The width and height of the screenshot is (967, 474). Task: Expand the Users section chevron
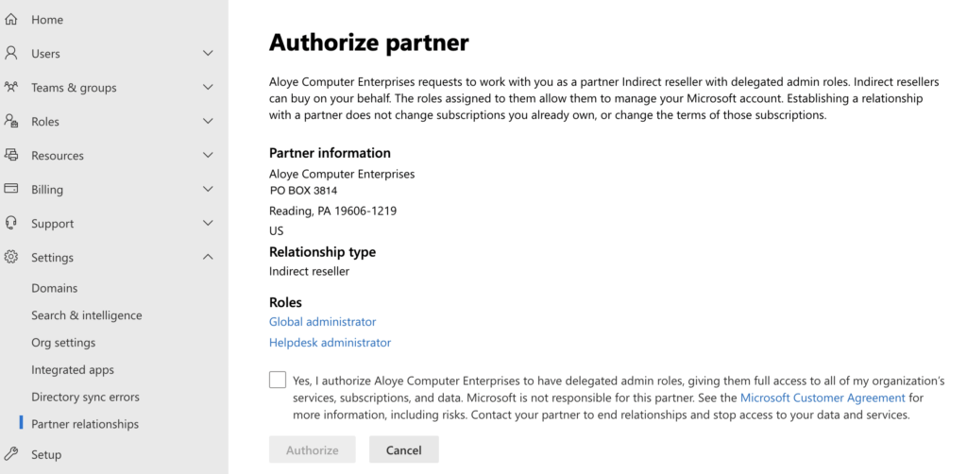208,54
